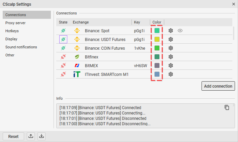Select the Binance: COIN Futures exchange name
The width and height of the screenshot is (238, 142).
pos(105,48)
